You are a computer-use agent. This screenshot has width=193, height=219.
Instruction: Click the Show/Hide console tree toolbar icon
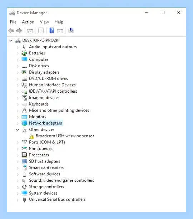tap(30, 31)
